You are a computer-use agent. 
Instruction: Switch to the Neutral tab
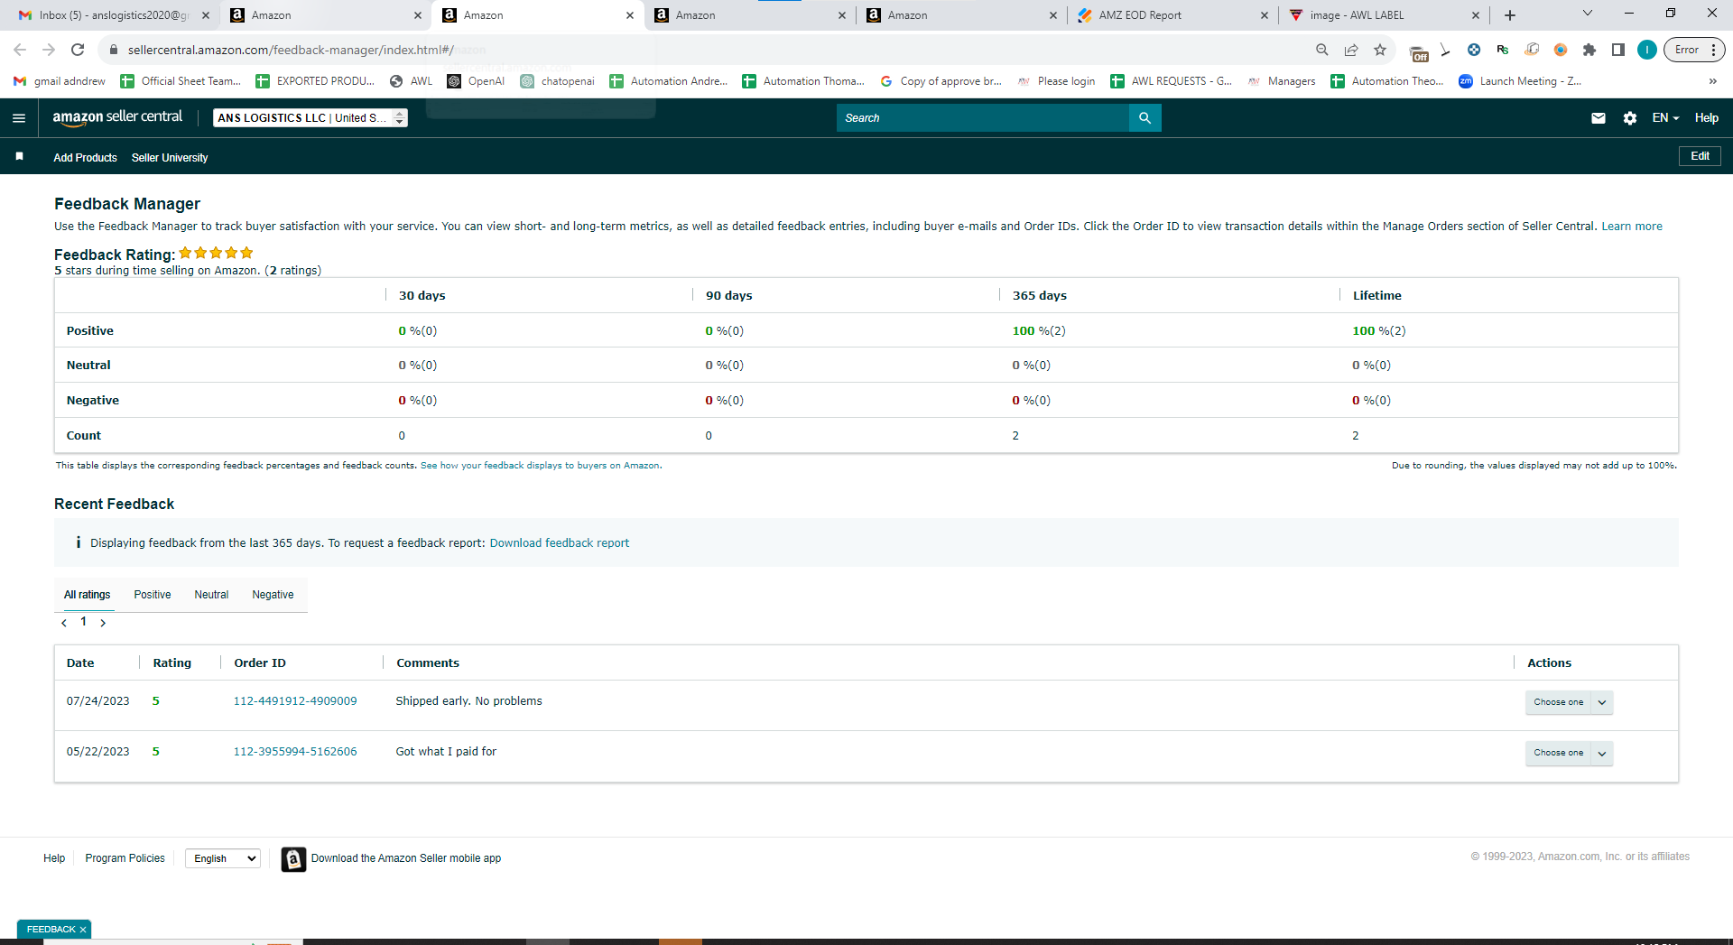[x=211, y=595]
